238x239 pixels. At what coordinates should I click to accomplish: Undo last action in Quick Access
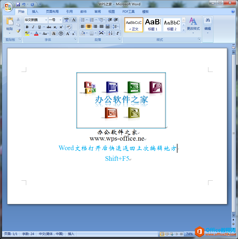click(24, 5)
